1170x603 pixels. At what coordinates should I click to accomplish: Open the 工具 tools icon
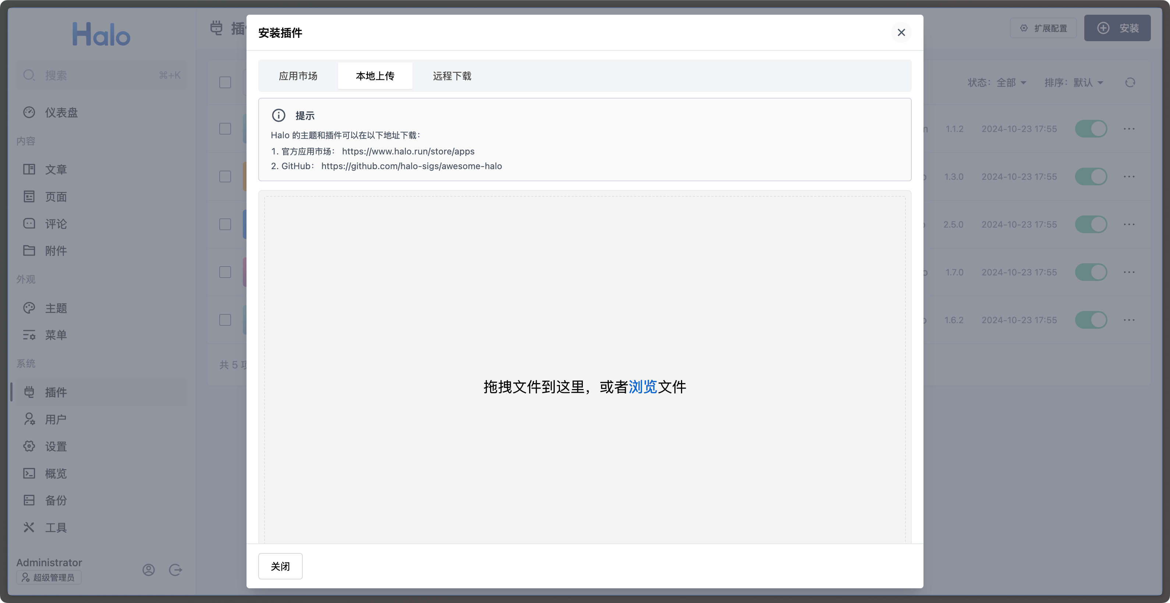coord(29,527)
